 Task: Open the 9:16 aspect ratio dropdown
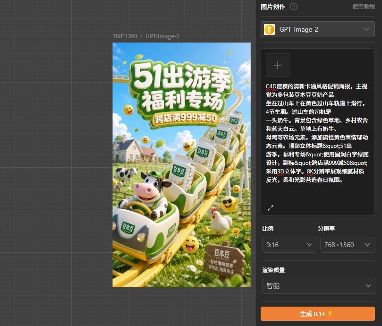289,245
